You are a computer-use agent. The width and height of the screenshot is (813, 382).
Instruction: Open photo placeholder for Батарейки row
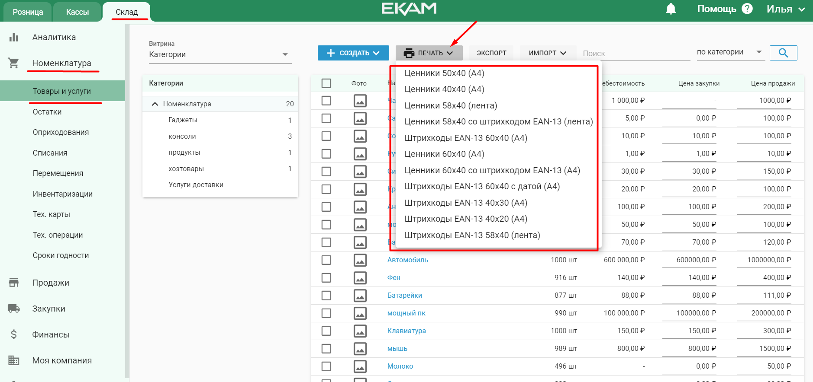(360, 296)
